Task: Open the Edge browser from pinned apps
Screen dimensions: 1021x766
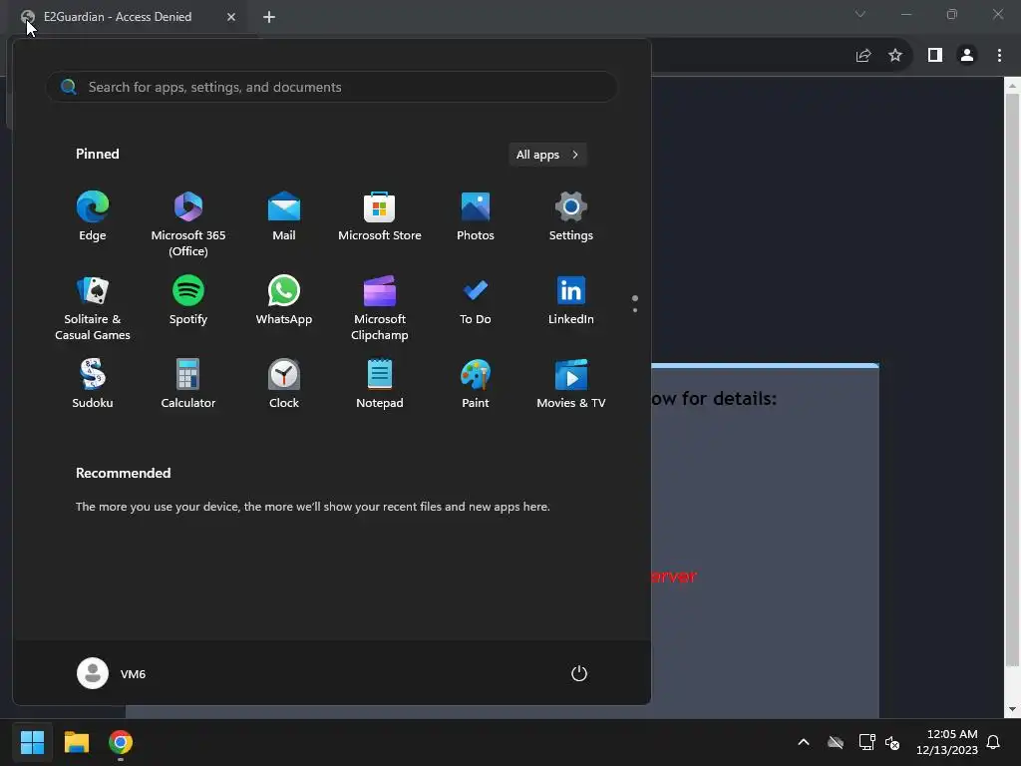Action: click(93, 216)
